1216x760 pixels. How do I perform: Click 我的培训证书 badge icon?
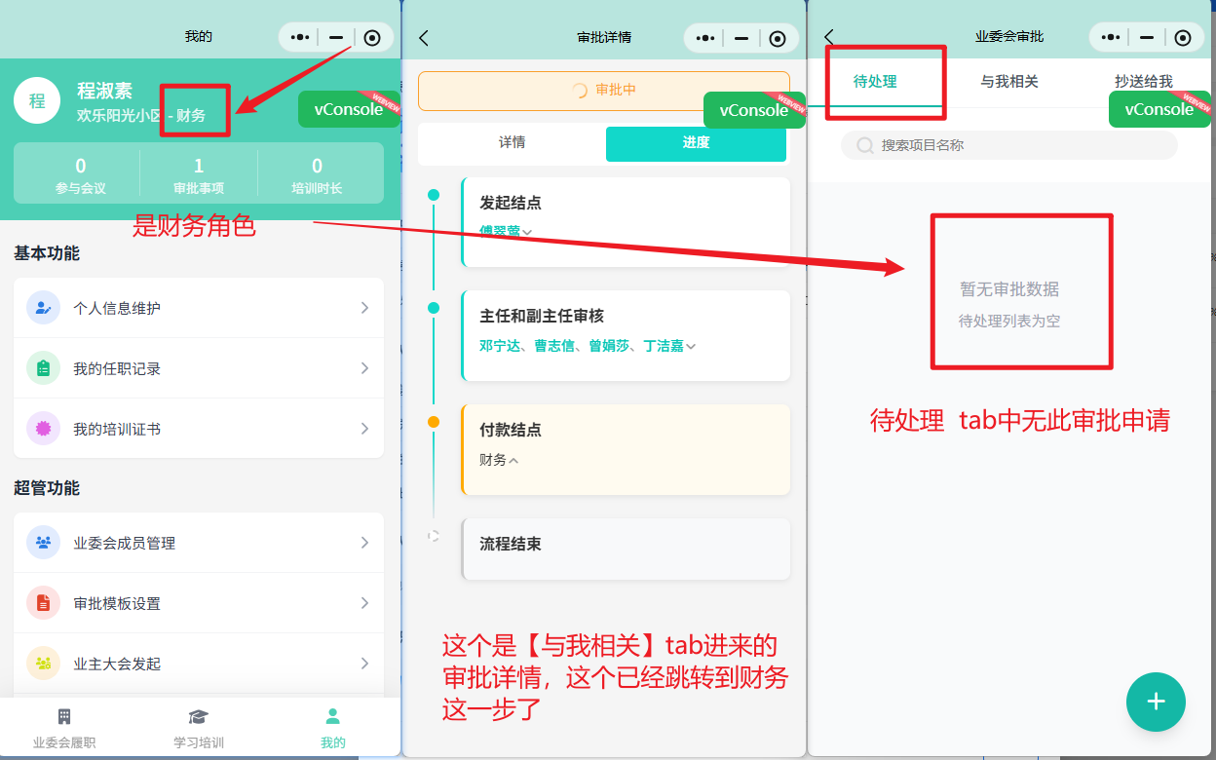[43, 429]
